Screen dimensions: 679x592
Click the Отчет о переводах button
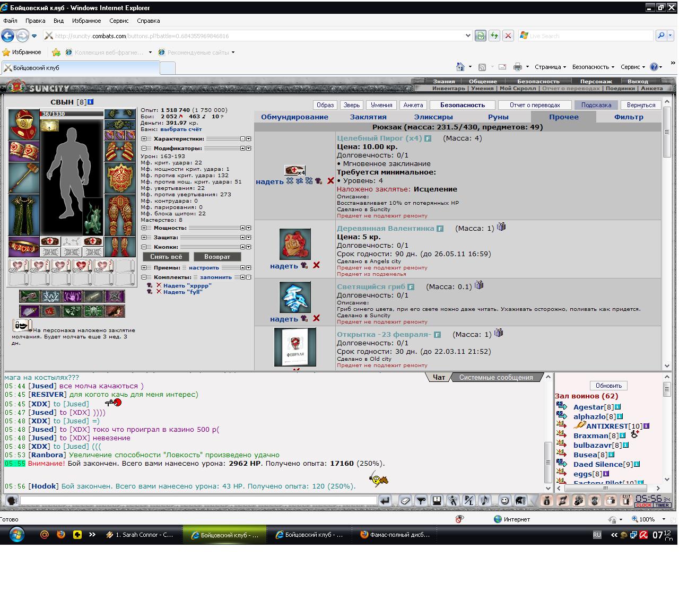tap(535, 105)
